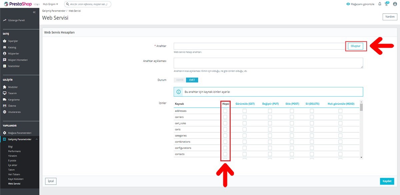
Task: Click Oluştur to generate a key
Action: [x=356, y=46]
